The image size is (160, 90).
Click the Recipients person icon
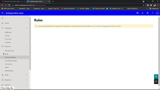tap(2, 28)
